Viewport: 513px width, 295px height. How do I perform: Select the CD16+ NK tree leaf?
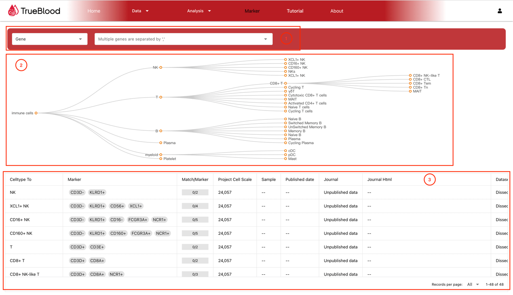point(297,64)
